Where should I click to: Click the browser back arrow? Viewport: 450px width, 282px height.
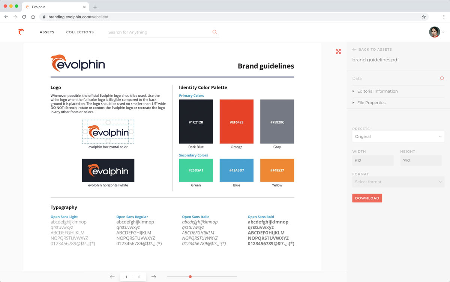coord(6,17)
